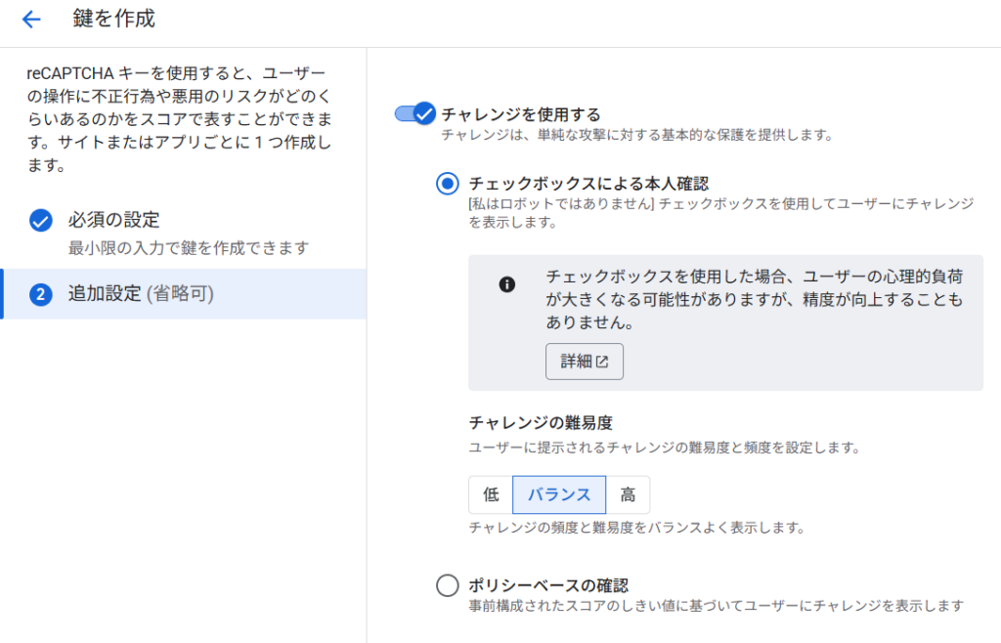The height and width of the screenshot is (643, 1001).
Task: Click the ポリシーベースの確認 label text
Action: tap(547, 585)
